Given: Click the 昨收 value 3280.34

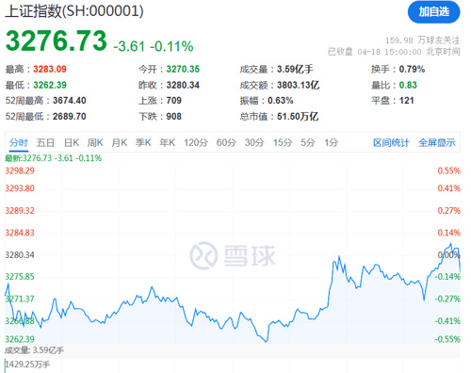Looking at the screenshot, I should click(183, 85).
